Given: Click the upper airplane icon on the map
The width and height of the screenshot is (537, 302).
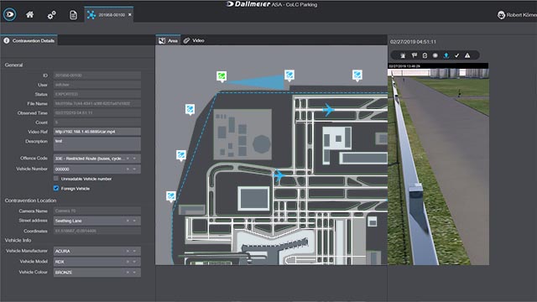Looking at the screenshot, I should click(x=328, y=110).
